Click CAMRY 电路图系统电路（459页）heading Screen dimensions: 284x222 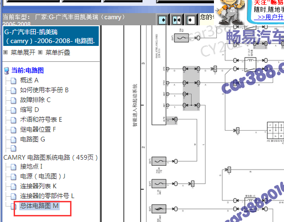(50, 157)
